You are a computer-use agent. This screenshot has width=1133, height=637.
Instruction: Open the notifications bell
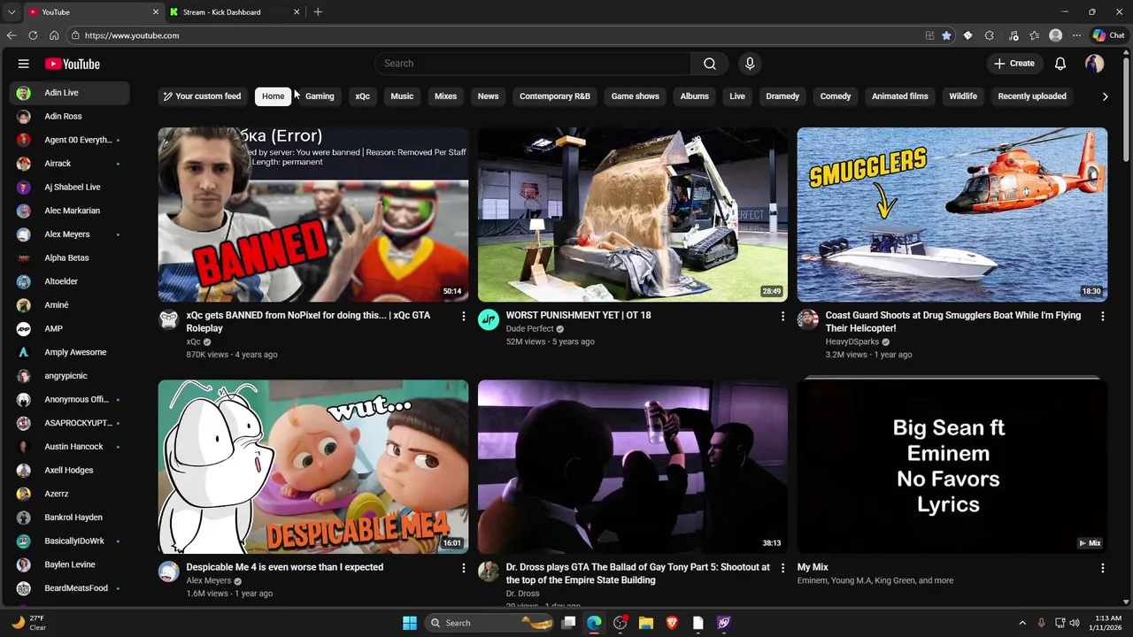point(1060,64)
